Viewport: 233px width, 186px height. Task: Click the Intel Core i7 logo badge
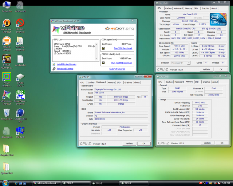218,19
